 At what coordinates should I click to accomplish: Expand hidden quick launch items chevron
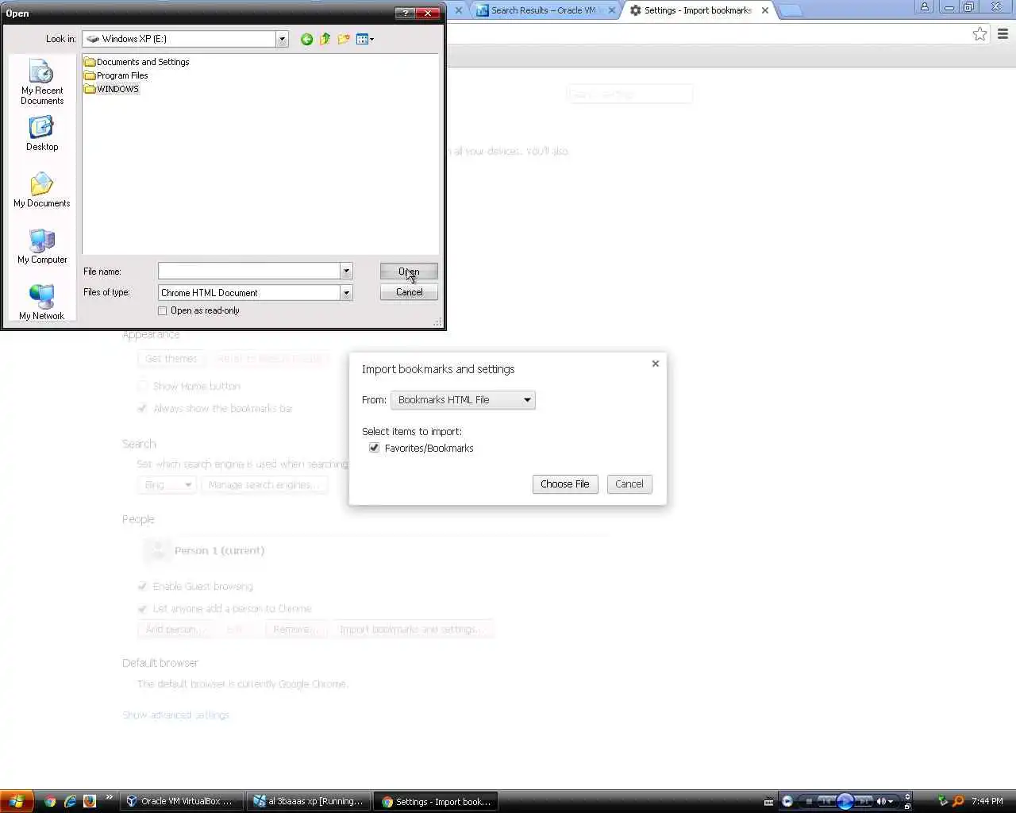[109, 798]
